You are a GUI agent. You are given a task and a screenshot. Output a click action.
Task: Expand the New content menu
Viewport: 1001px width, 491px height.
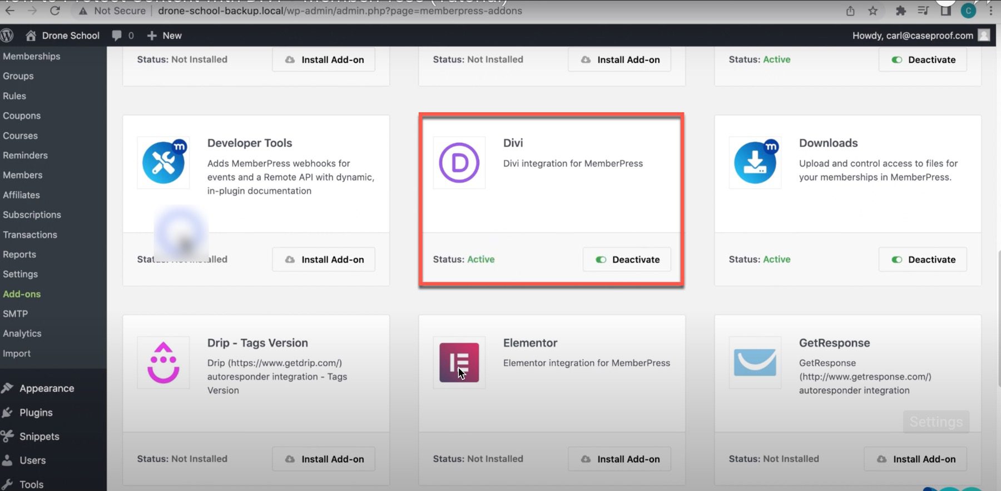pyautogui.click(x=165, y=36)
